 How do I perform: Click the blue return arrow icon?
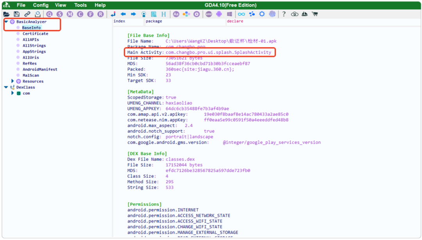[113, 14]
